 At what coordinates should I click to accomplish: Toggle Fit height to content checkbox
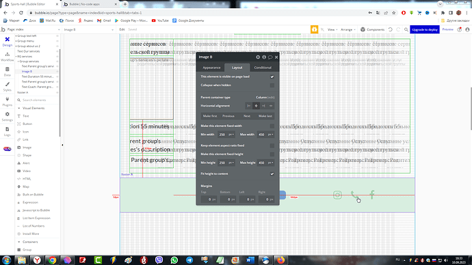272,173
